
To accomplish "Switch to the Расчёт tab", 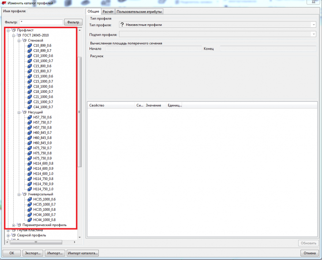I will coord(108,12).
